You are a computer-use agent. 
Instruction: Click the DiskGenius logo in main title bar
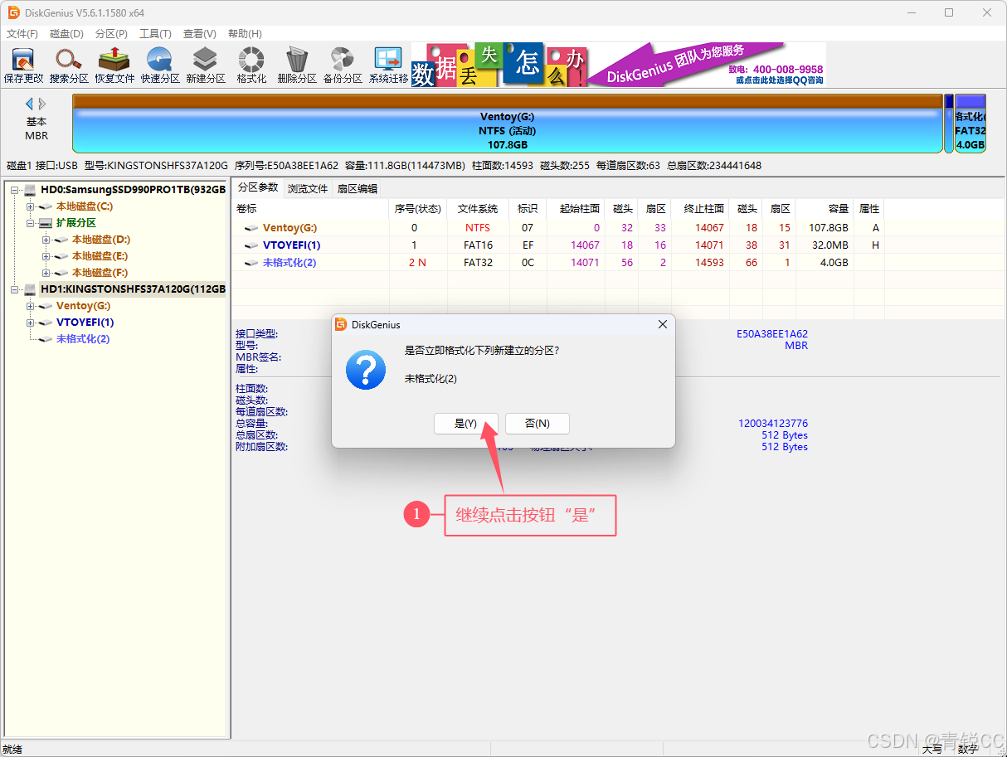point(13,12)
